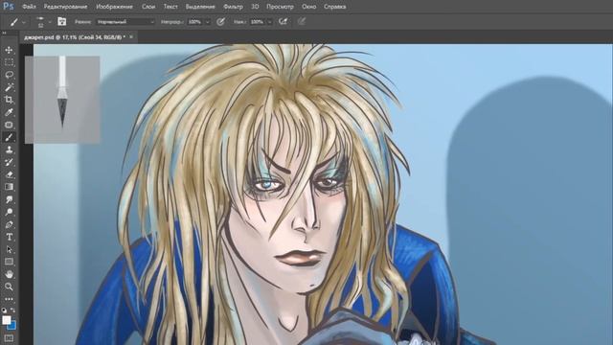Open the 3D menu

[255, 7]
